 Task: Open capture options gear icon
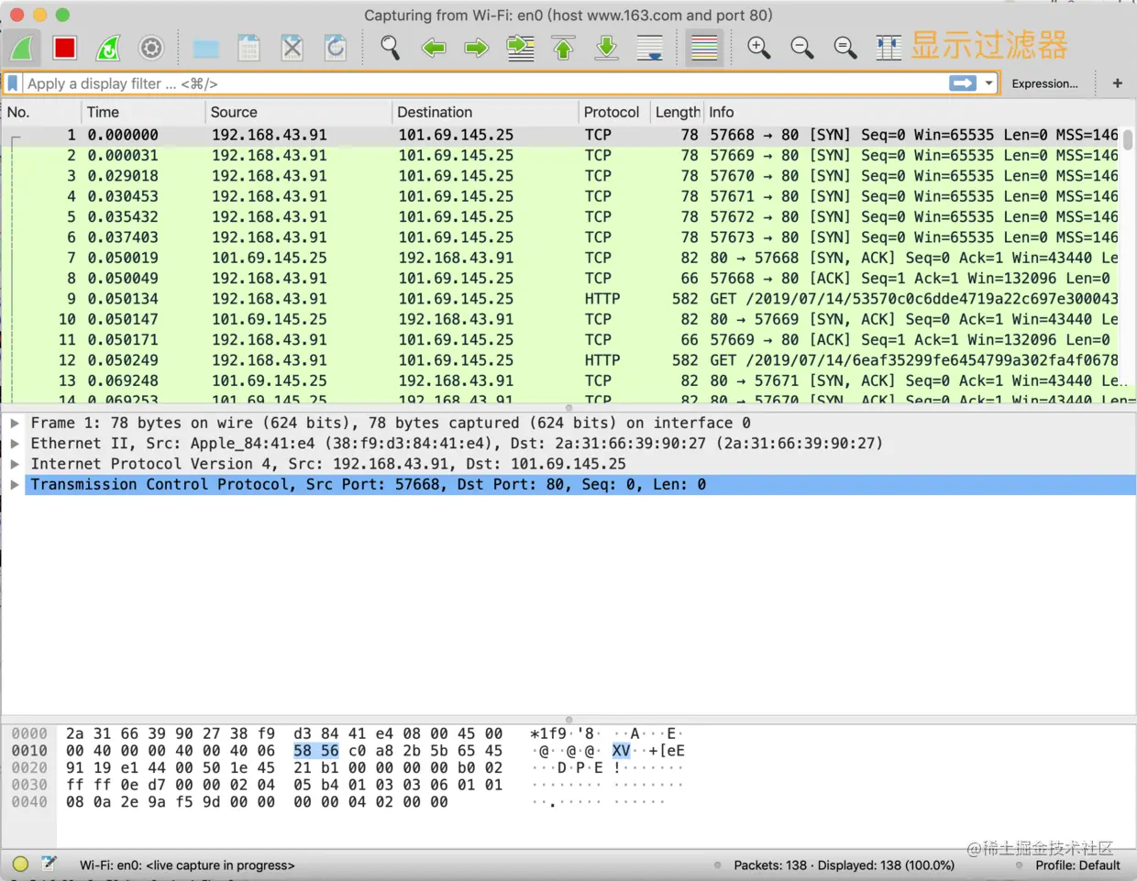(151, 48)
